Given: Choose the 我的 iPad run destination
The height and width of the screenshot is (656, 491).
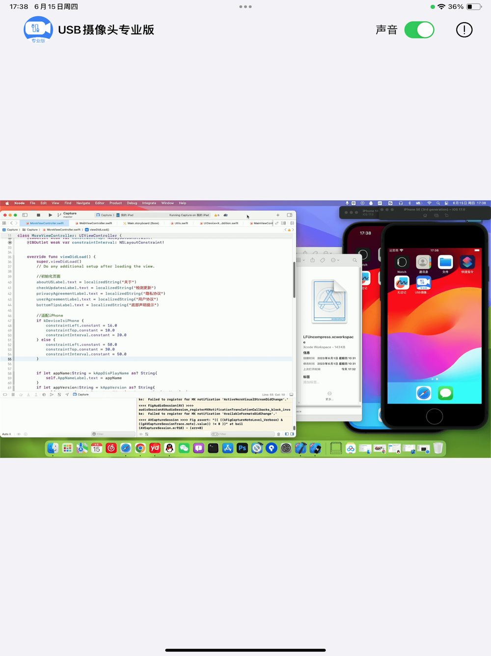Looking at the screenshot, I should [126, 215].
